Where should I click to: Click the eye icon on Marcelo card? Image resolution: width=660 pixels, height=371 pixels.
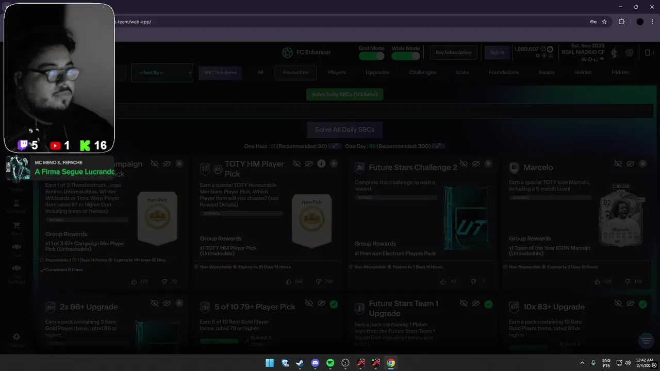click(x=630, y=164)
